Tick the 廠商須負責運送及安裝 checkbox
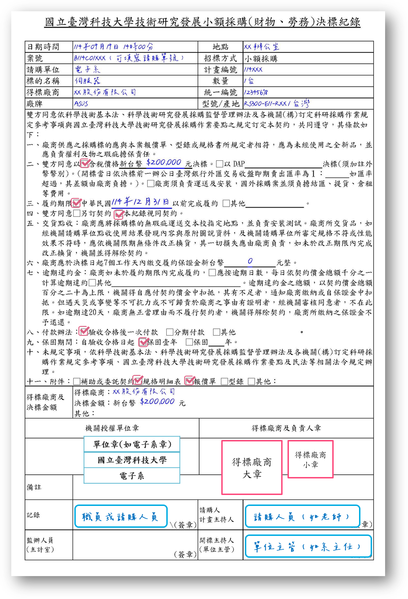 click(151, 184)
